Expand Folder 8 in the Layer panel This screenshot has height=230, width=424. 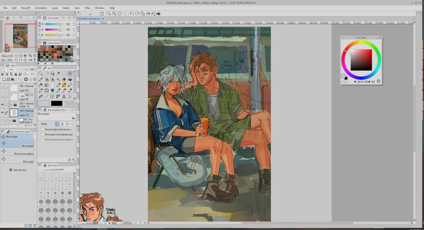11,121
